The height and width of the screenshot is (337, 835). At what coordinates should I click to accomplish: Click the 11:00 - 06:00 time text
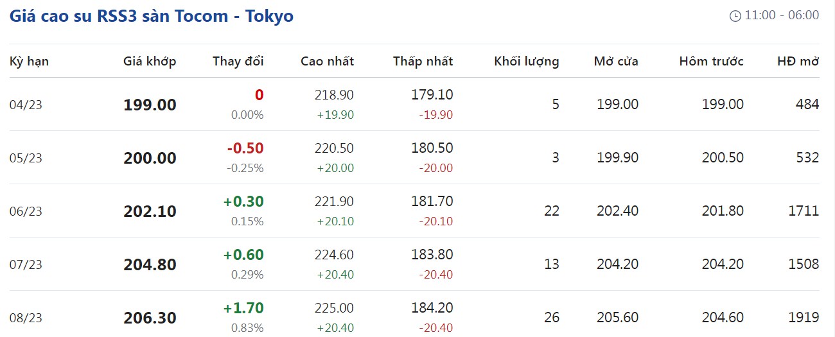781,15
